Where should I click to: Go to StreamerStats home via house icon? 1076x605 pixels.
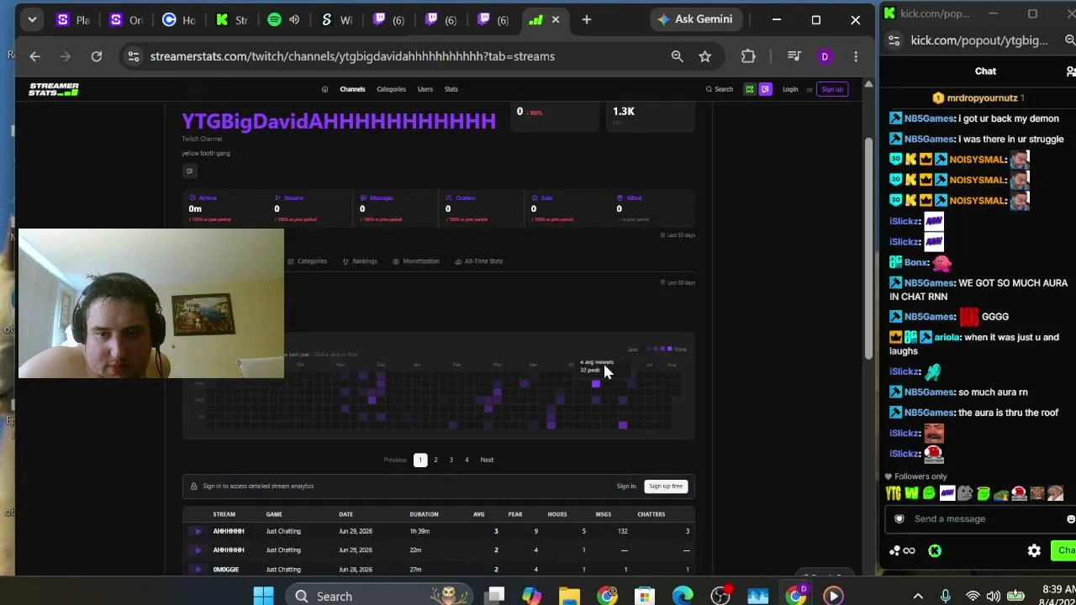pos(324,89)
